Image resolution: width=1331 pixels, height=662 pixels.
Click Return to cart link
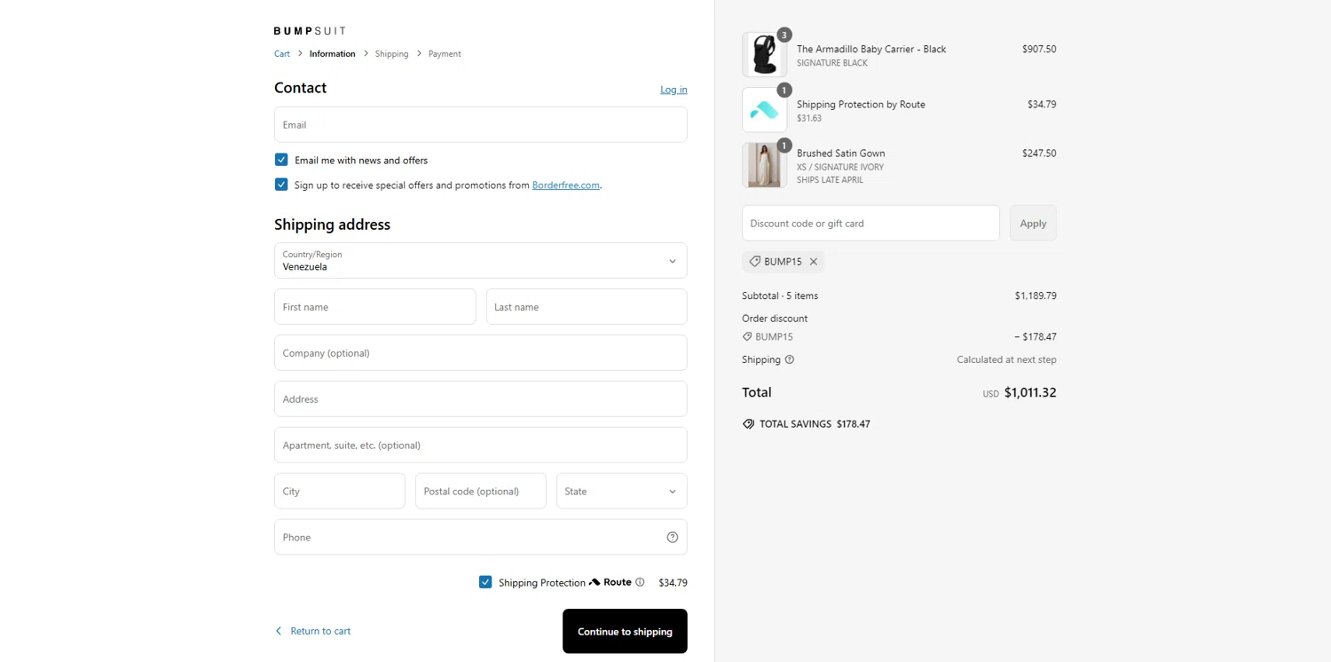pyautogui.click(x=320, y=631)
